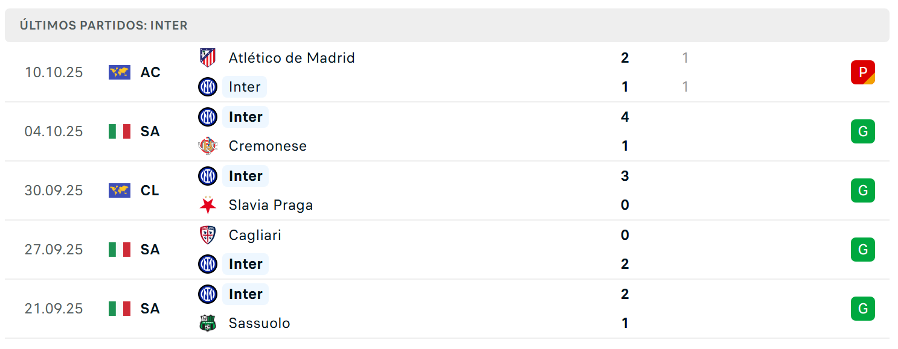898x349 pixels.
Task: Click the Atlético de Madrid club crest
Action: pos(208,58)
